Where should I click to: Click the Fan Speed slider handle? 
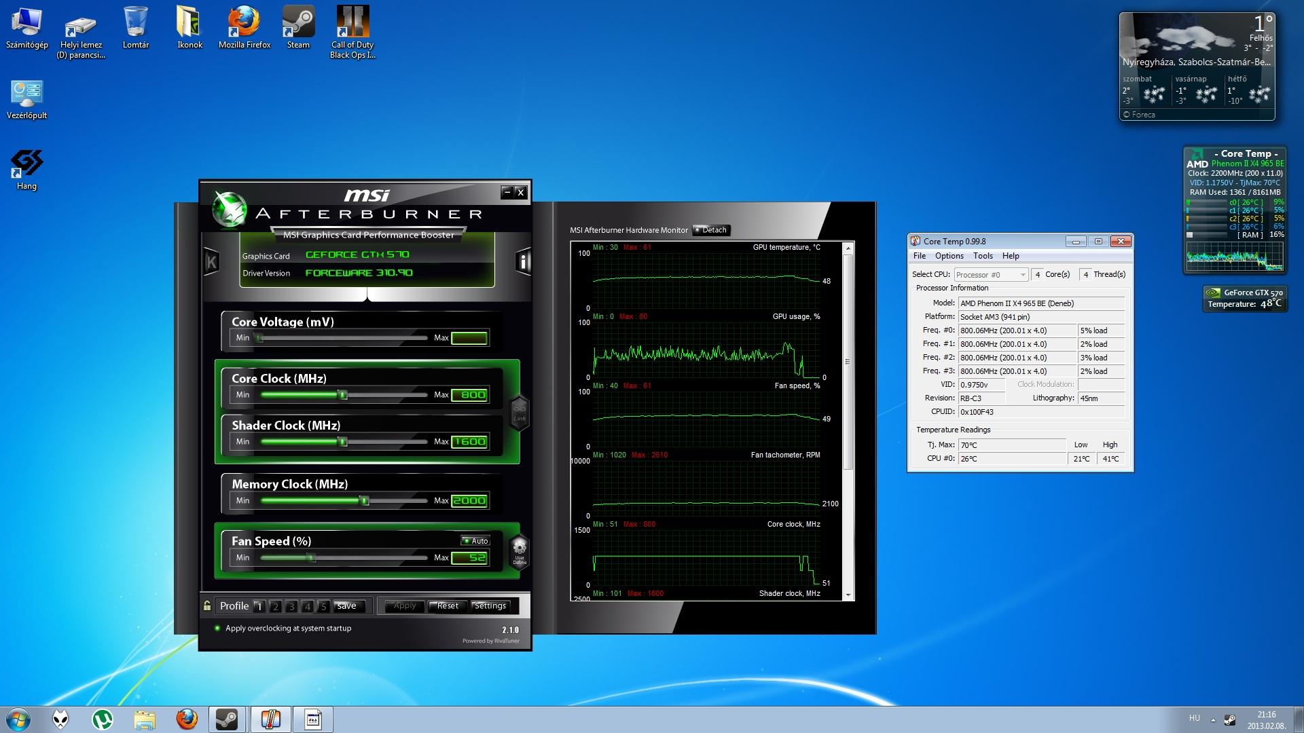tap(311, 558)
